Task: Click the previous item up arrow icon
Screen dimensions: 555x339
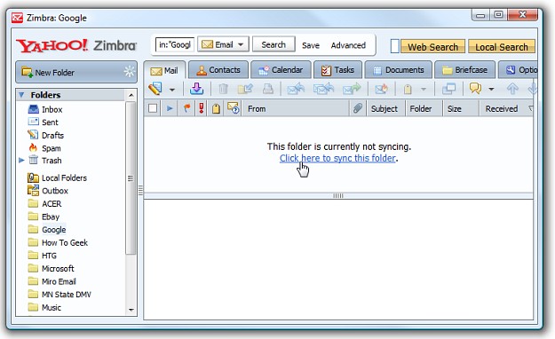Action: (x=512, y=89)
